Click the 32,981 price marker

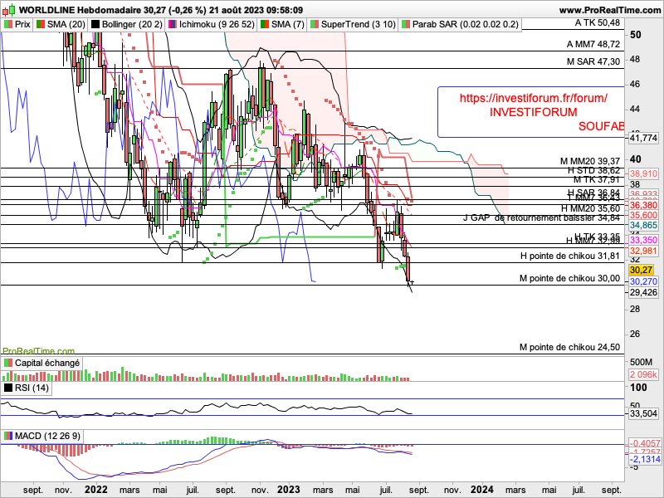coord(644,251)
